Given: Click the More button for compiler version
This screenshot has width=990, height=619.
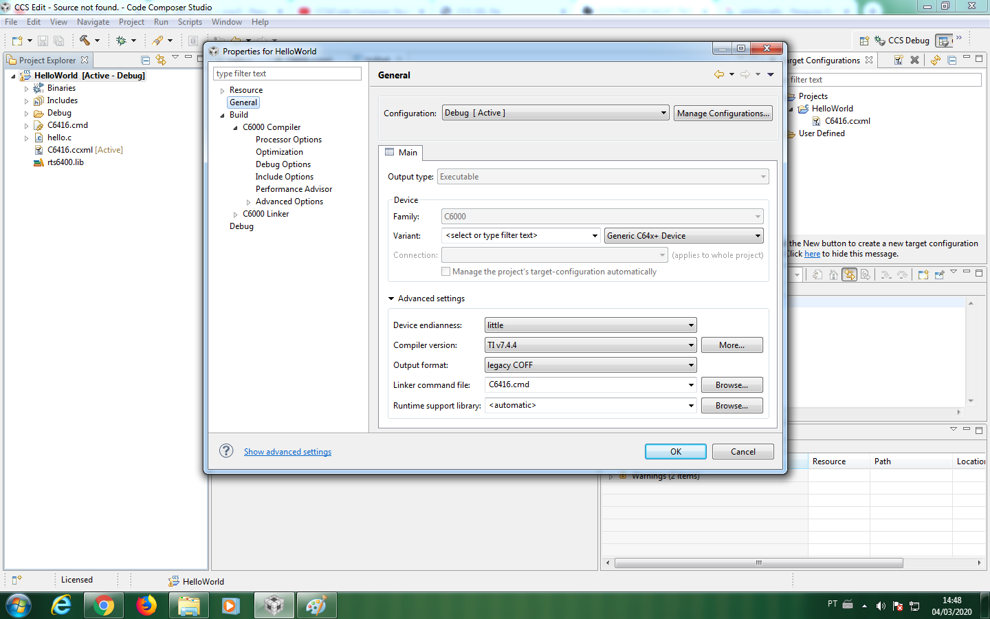Looking at the screenshot, I should pyautogui.click(x=731, y=345).
